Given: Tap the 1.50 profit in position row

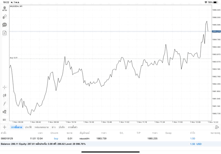Looking at the screenshot, I should click(193, 138).
